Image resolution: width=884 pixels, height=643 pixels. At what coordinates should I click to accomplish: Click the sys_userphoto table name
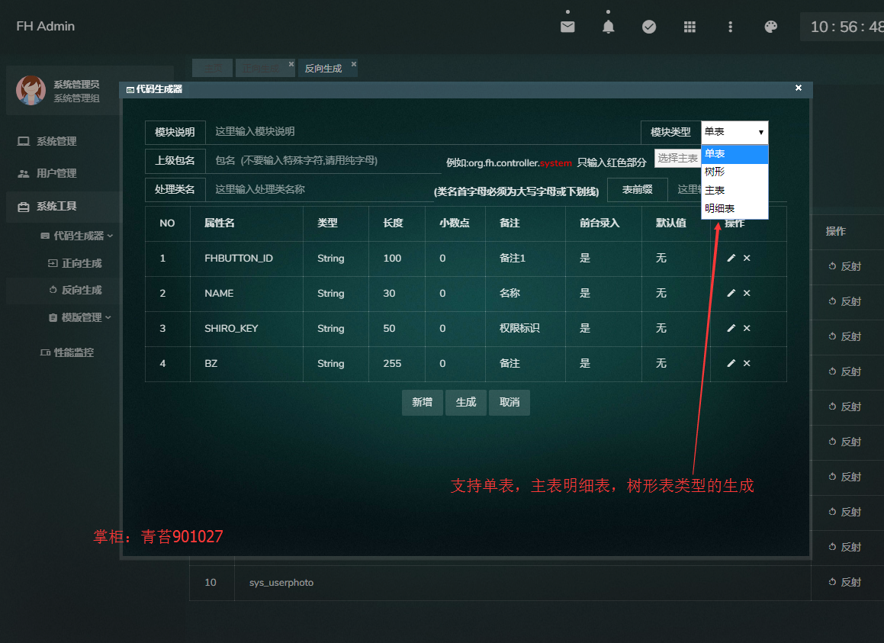pyautogui.click(x=281, y=583)
